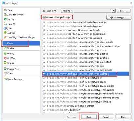Click the Cancel button
The image size is (134, 121).
106,117
